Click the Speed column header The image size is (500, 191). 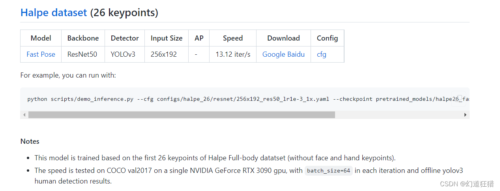[x=233, y=38]
